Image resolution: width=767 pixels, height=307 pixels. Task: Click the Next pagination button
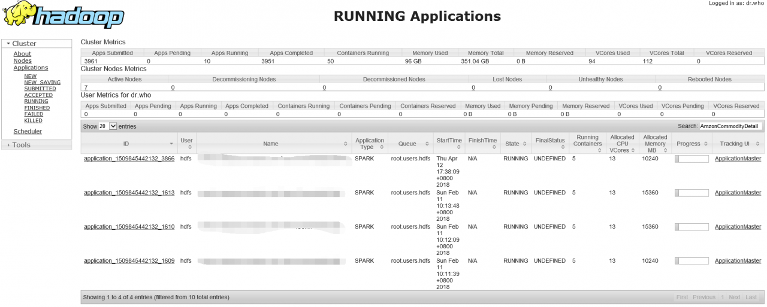[734, 297]
